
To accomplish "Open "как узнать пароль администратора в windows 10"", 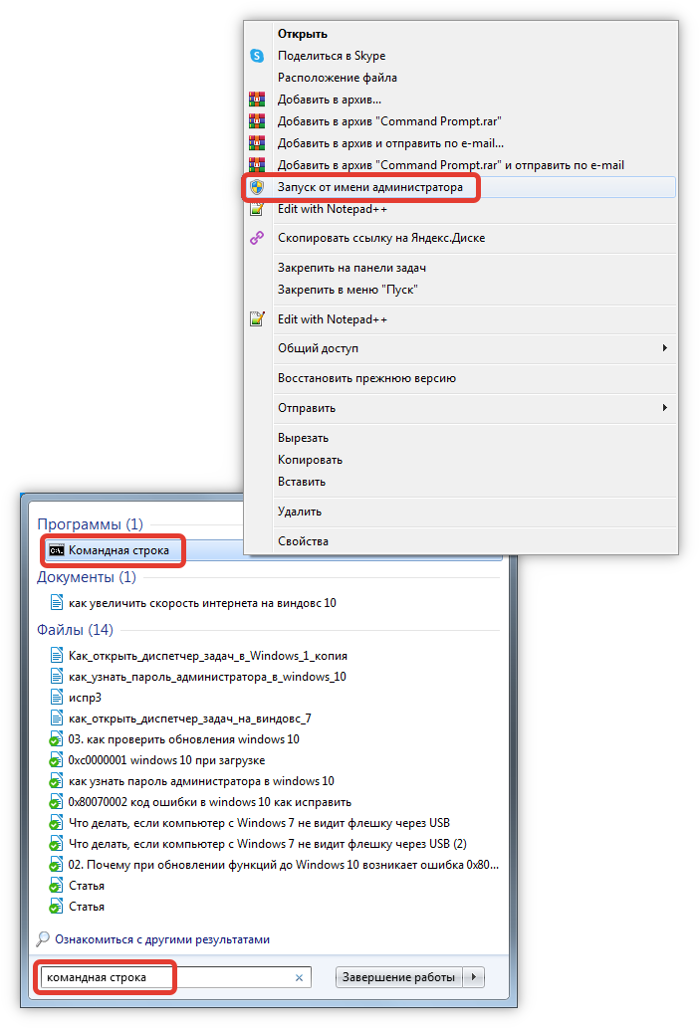I will point(201,781).
